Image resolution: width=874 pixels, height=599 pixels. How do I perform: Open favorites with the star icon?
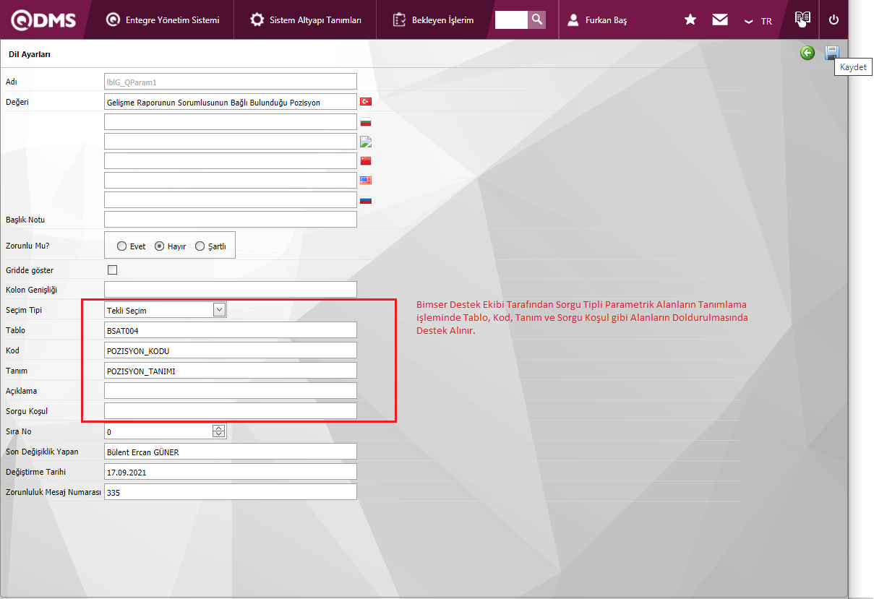point(690,20)
